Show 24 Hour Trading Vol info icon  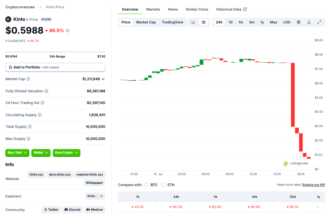[x=42, y=103]
